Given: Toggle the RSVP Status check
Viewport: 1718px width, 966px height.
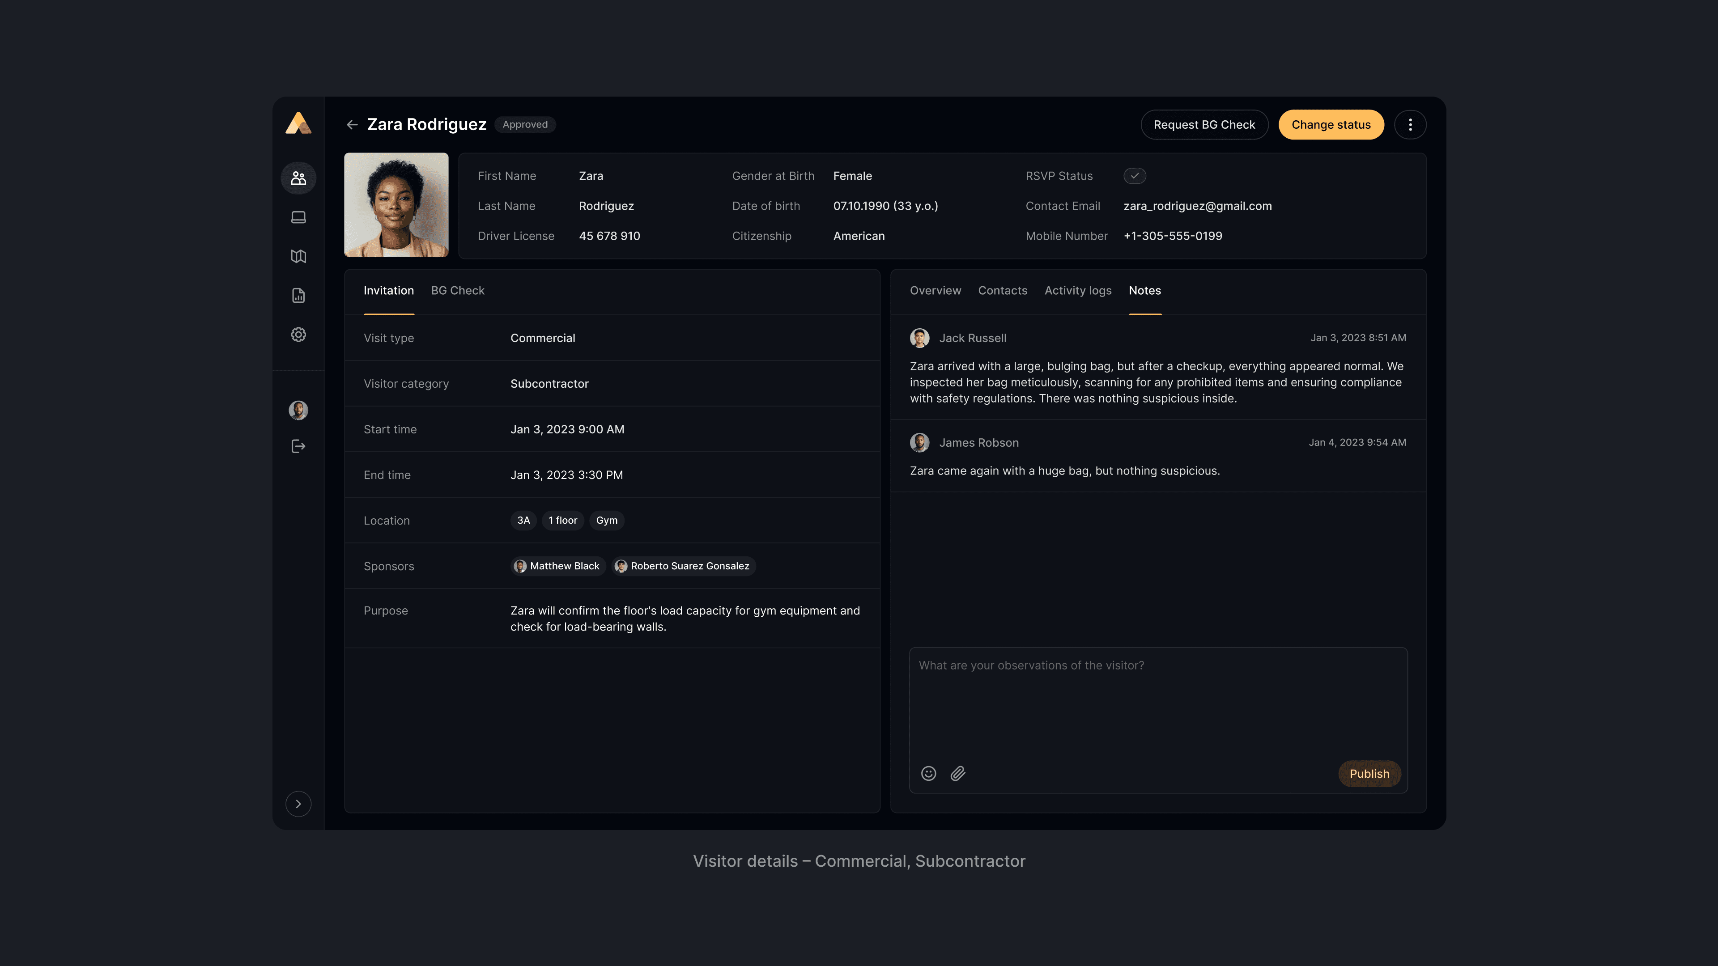Looking at the screenshot, I should pos(1135,176).
